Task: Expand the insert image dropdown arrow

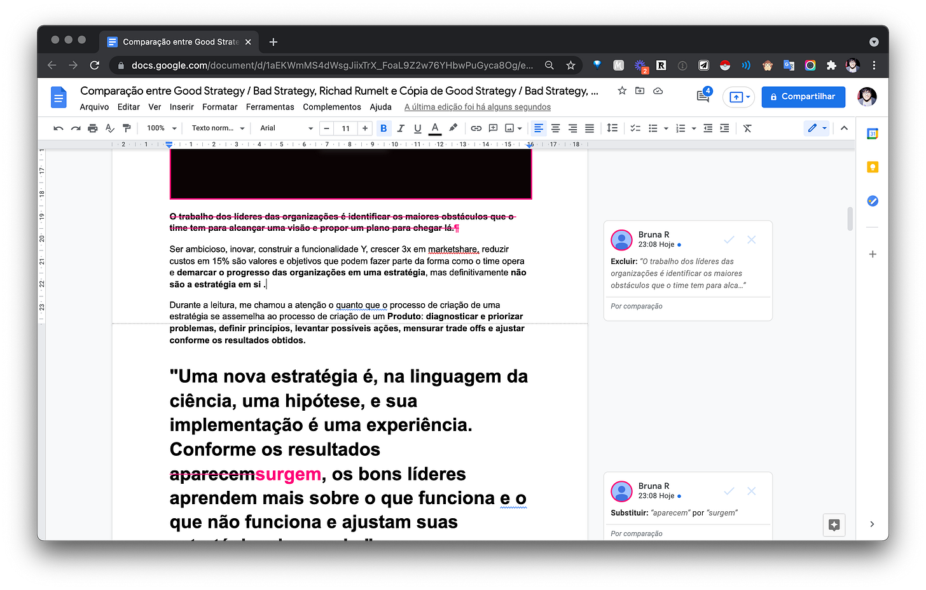Action: (x=520, y=128)
